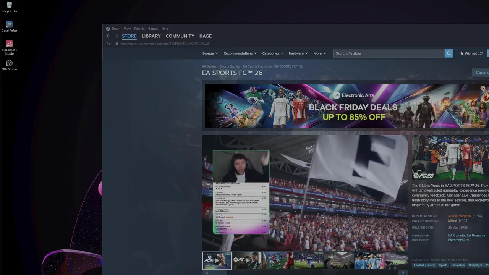
Task: Click the FC26 header capsule image
Action: [450, 157]
